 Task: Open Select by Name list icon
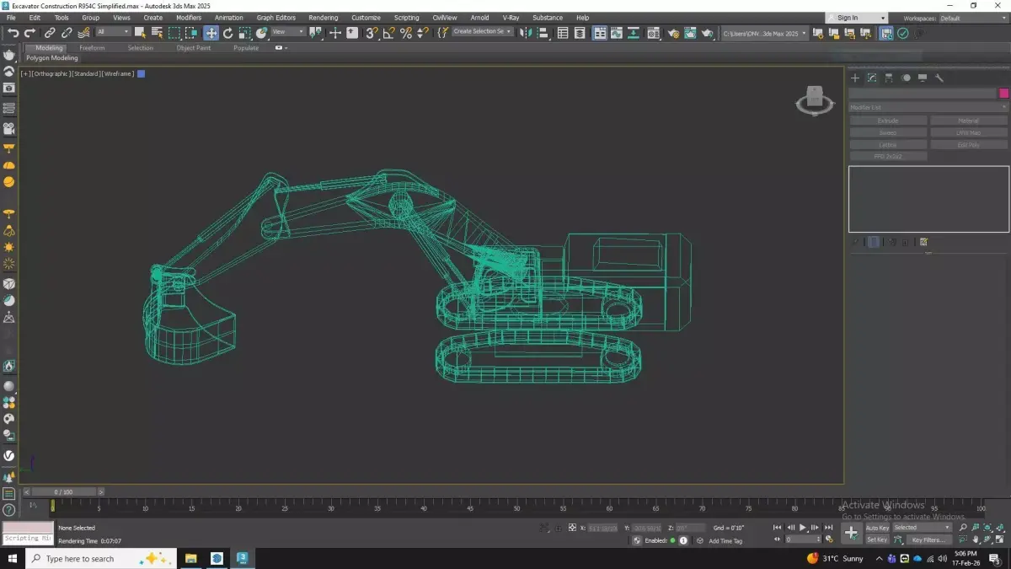(x=157, y=33)
